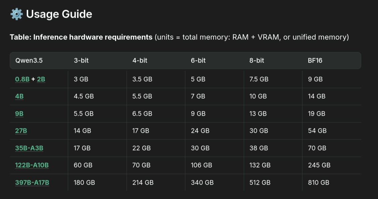Screen dimensions: 378x199
Task: Select the 512 GB table cell
Action: (260, 183)
